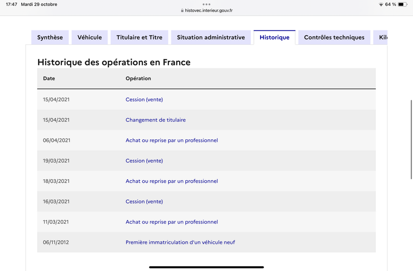Click Achat ou reprise par un professionnel dated 18/03/2021
The width and height of the screenshot is (413, 271).
pos(172,181)
